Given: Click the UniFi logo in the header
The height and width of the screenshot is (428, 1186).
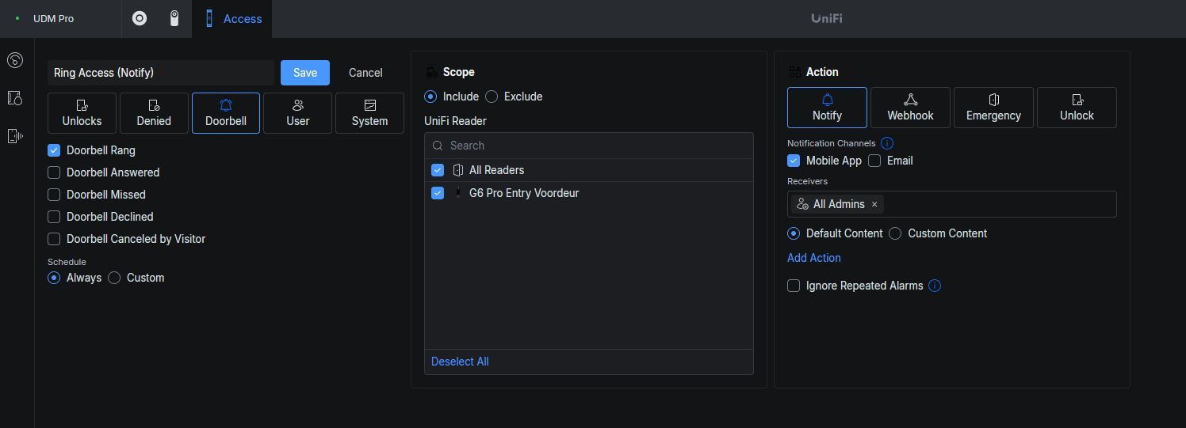Looking at the screenshot, I should pyautogui.click(x=827, y=18).
